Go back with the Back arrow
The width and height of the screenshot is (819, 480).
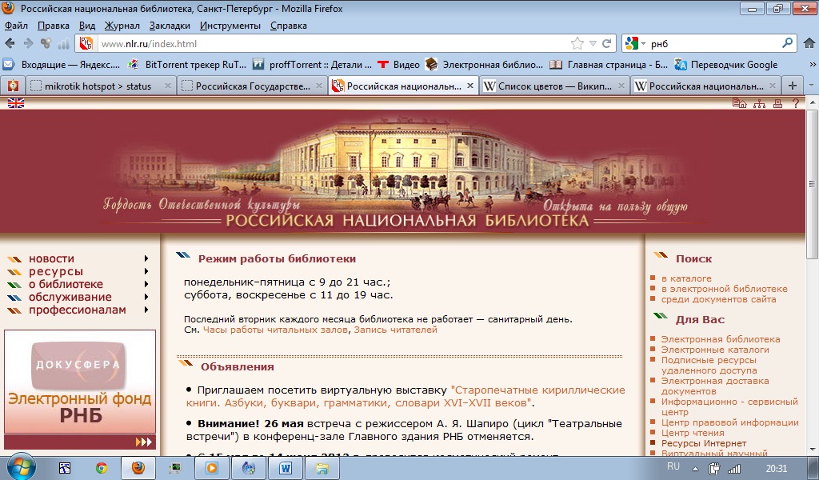click(x=10, y=44)
